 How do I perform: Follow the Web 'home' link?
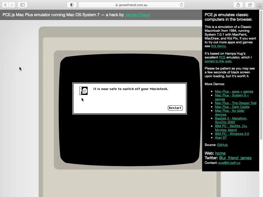coord(220,153)
